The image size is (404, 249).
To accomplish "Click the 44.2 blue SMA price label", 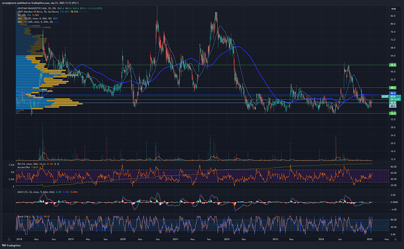I will 393,93.
